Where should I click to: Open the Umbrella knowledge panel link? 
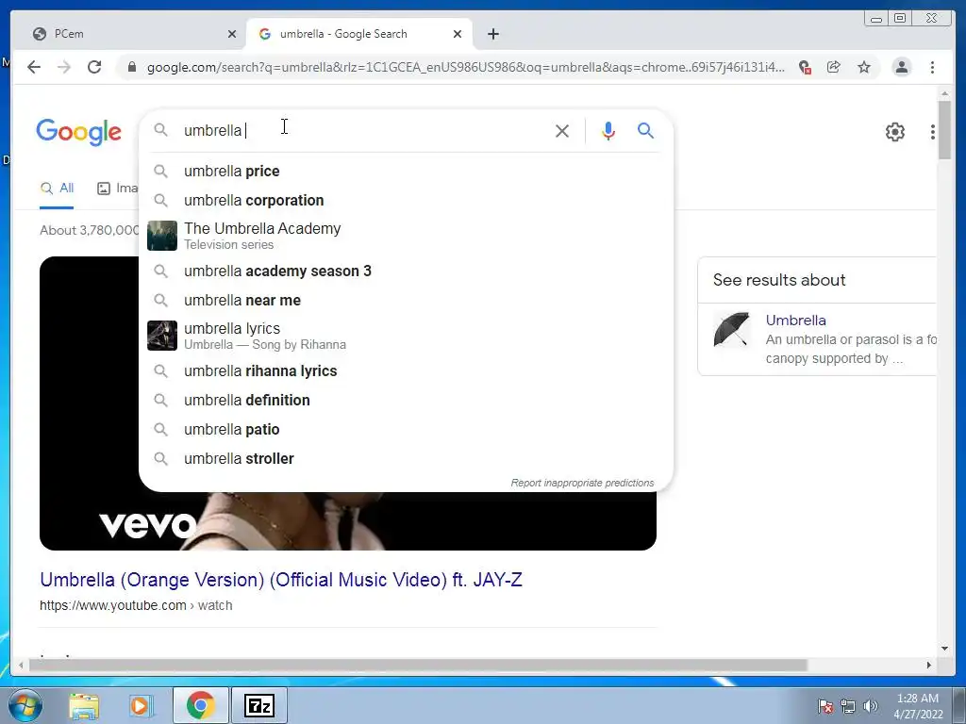click(795, 321)
